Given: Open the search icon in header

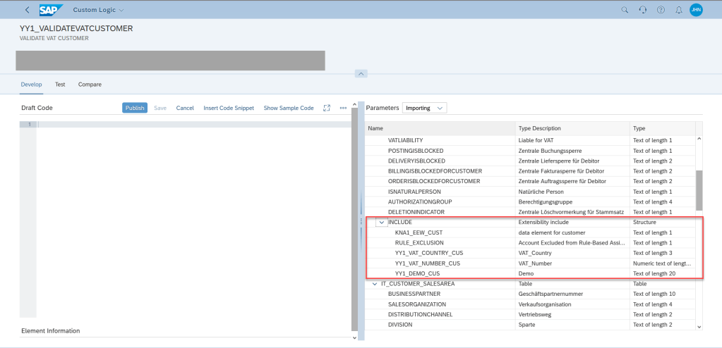Looking at the screenshot, I should pos(624,10).
